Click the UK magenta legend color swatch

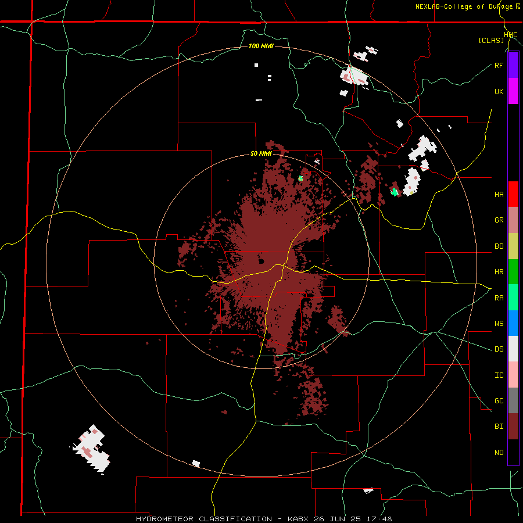[x=513, y=91]
